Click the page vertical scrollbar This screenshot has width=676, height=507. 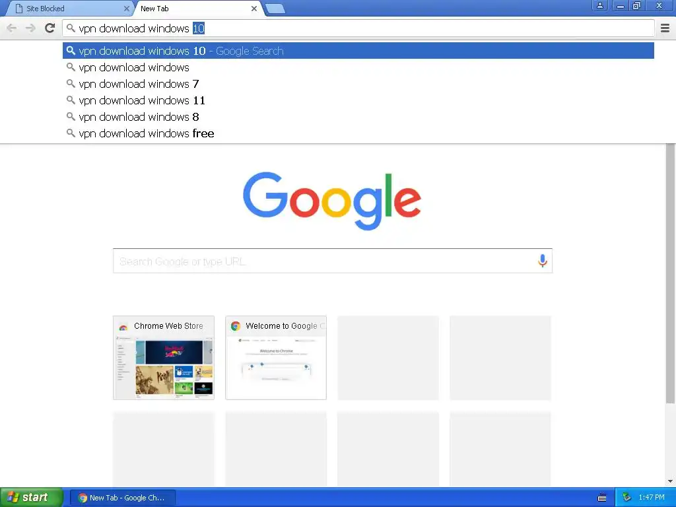pos(670,274)
